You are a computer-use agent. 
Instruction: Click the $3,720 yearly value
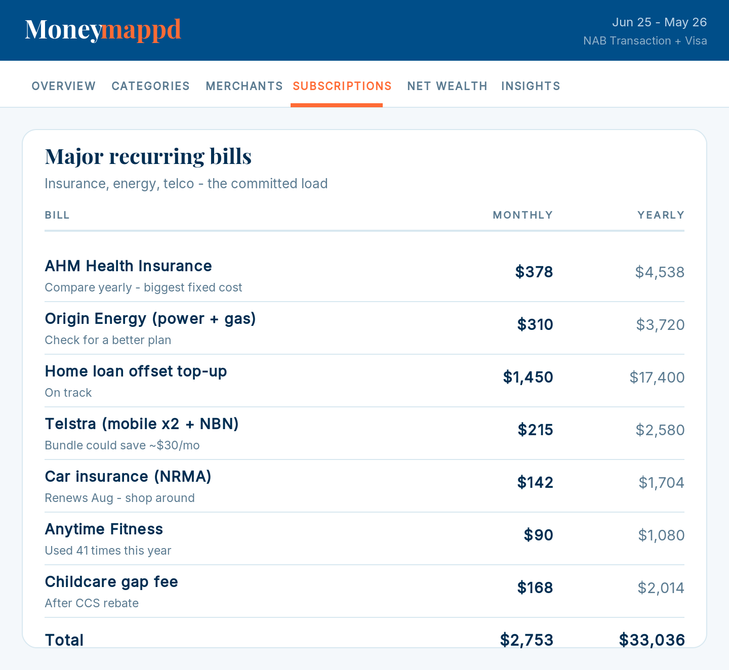coord(660,325)
